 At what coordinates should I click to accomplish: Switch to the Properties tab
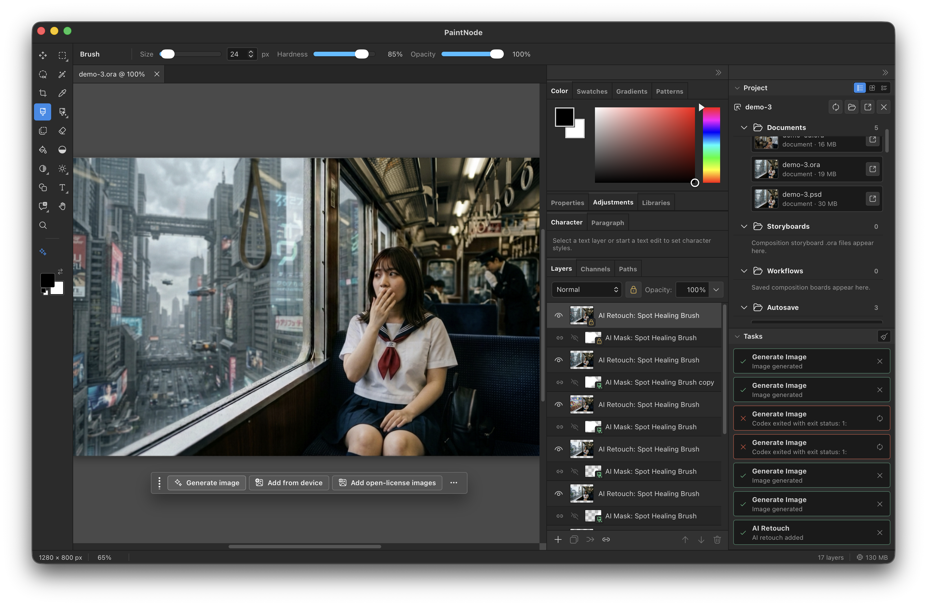tap(567, 202)
